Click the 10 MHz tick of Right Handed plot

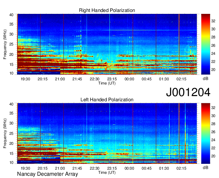[x=11, y=73]
